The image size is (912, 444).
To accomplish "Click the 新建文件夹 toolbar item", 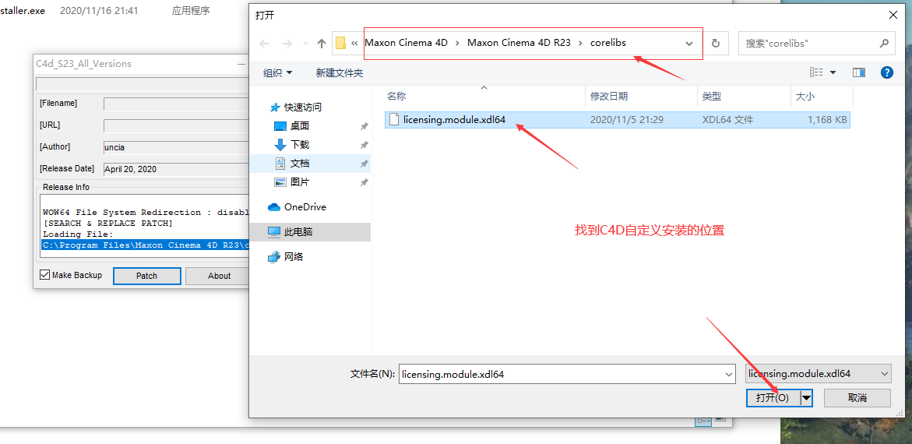I will (x=339, y=72).
